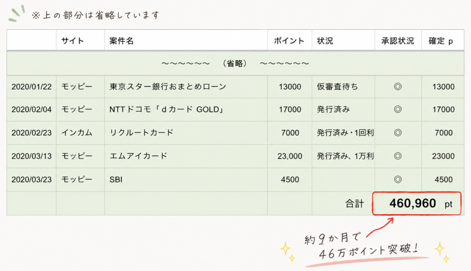Select the 東京スター銀行おまとめローン cell

pos(186,87)
